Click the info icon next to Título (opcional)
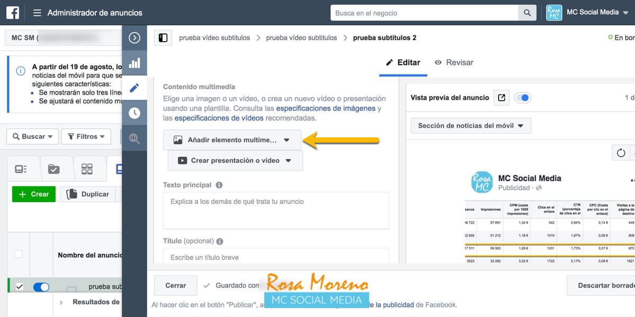Viewport: 635px width, 317px height. tap(220, 241)
